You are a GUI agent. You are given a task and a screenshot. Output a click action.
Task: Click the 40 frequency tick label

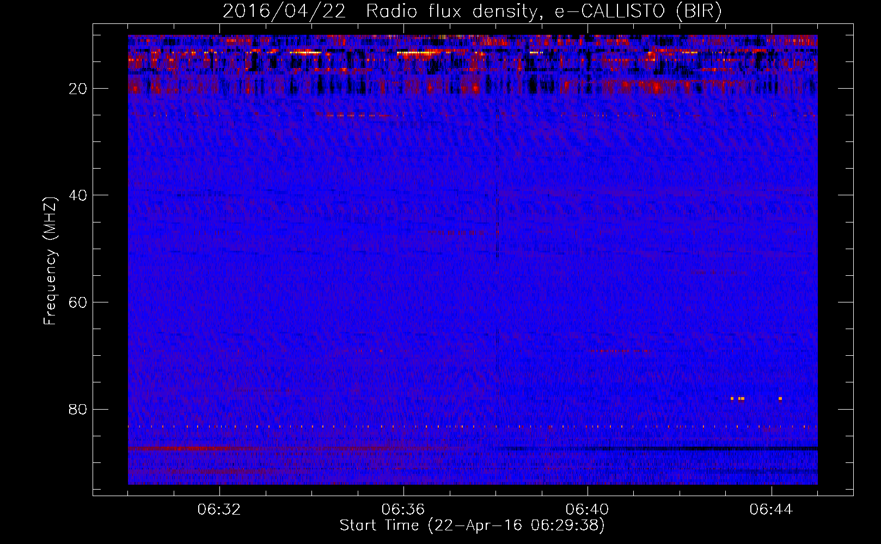pyautogui.click(x=78, y=195)
